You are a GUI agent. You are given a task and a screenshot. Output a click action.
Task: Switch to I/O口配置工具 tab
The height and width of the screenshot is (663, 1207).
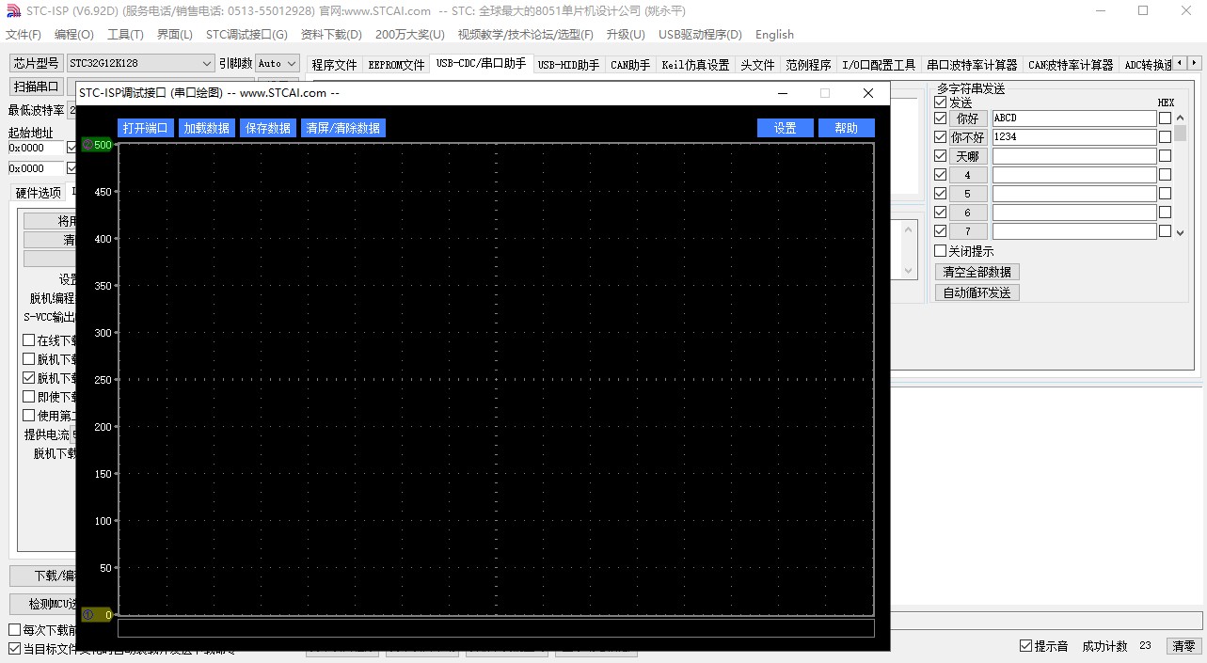[879, 65]
